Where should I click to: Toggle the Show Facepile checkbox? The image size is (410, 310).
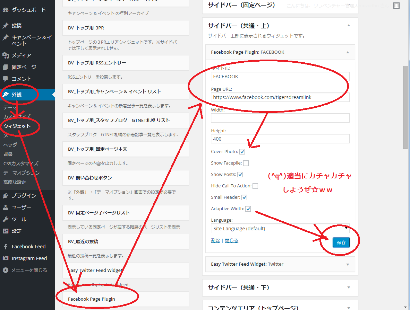pyautogui.click(x=246, y=163)
